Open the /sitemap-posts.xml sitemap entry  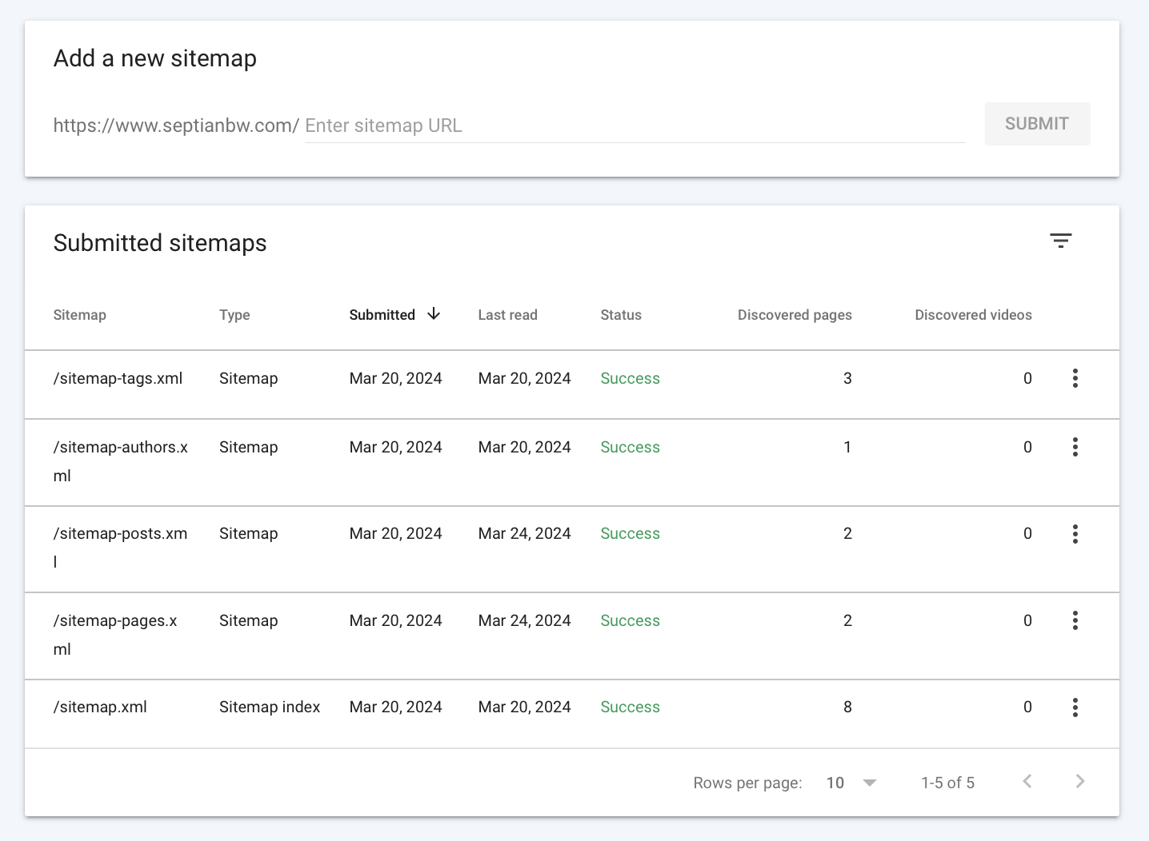120,533
